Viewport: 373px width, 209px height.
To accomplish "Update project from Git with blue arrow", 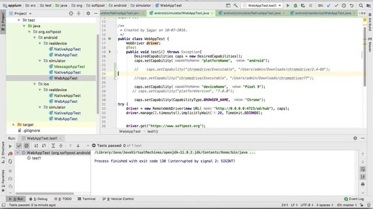I will point(329,5).
